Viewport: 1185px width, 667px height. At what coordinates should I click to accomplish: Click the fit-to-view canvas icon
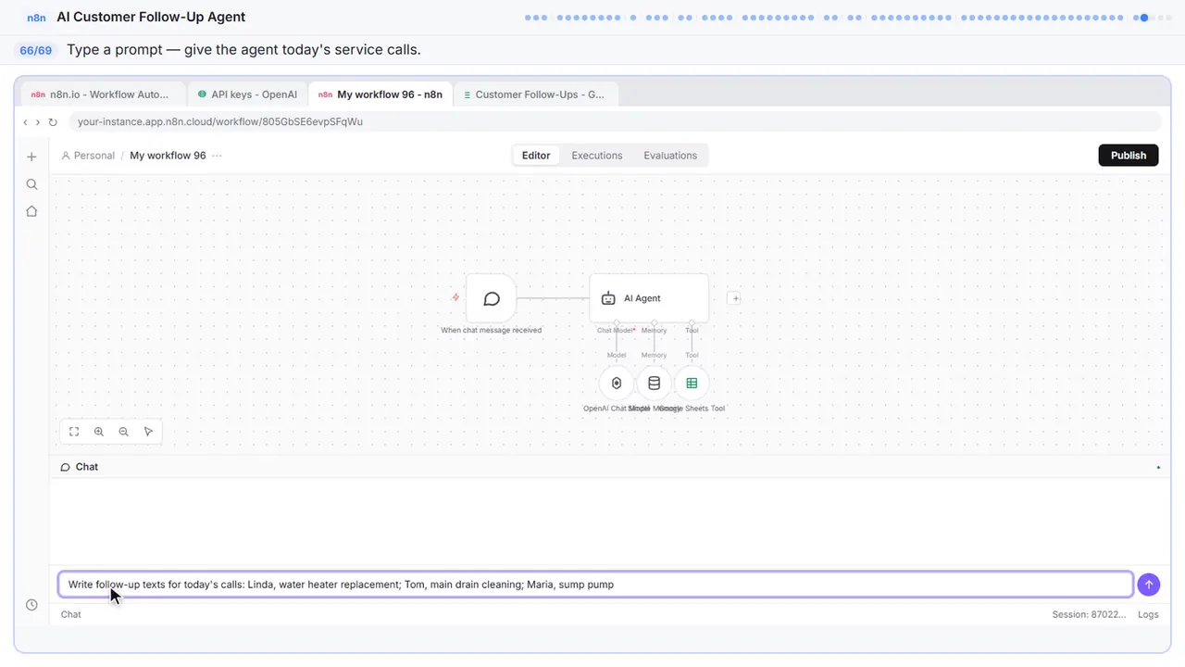pyautogui.click(x=74, y=432)
